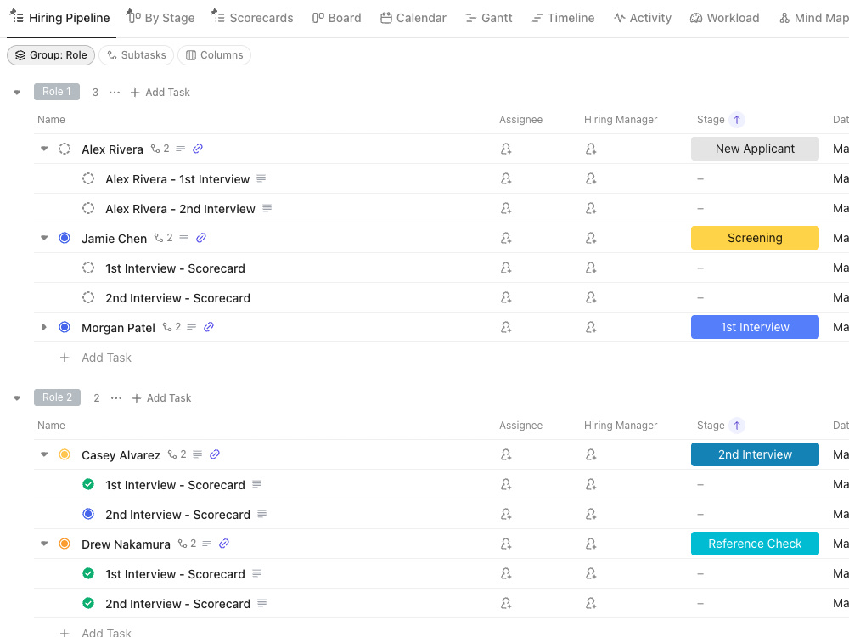Change the yellow Screening stage label
Image resolution: width=849 pixels, height=637 pixels.
(x=755, y=238)
